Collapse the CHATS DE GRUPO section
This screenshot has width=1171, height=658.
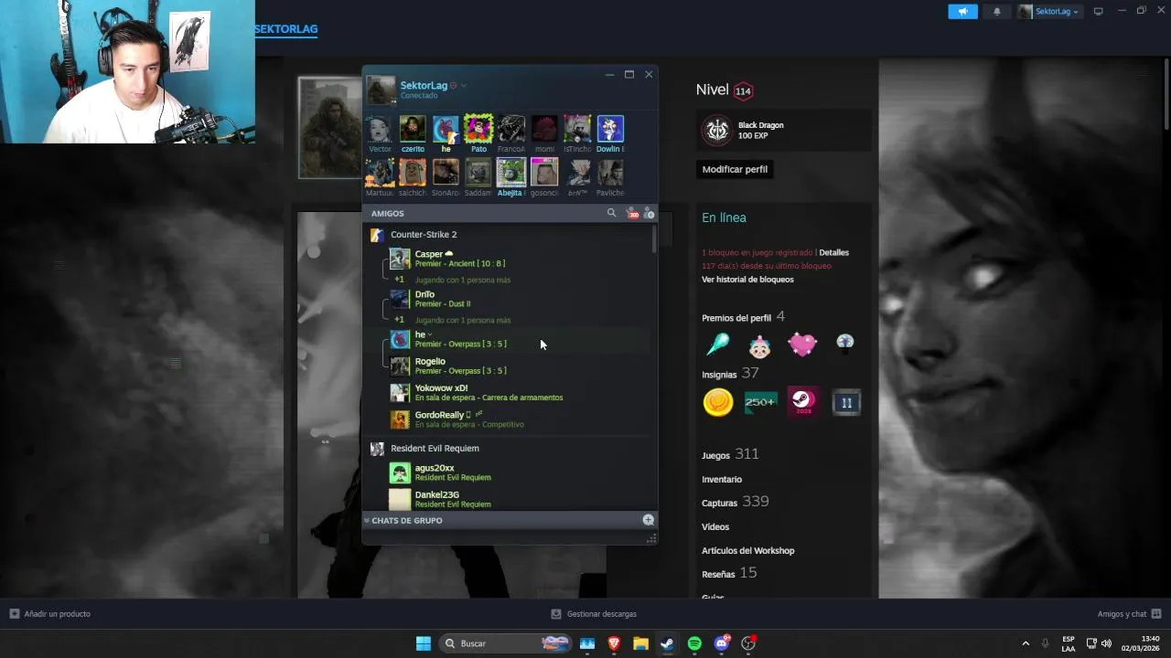[x=406, y=520]
